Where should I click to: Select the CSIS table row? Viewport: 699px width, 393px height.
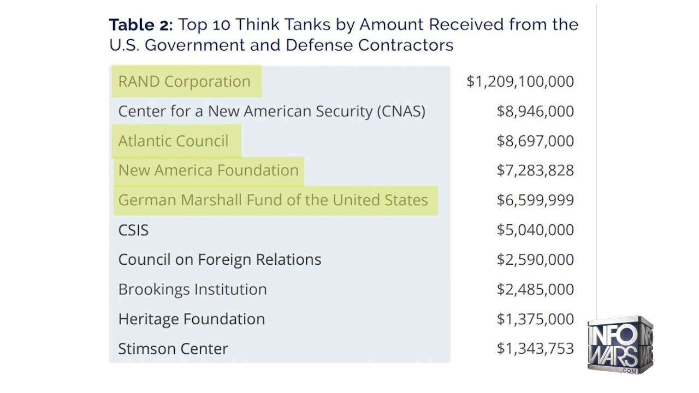[133, 230]
